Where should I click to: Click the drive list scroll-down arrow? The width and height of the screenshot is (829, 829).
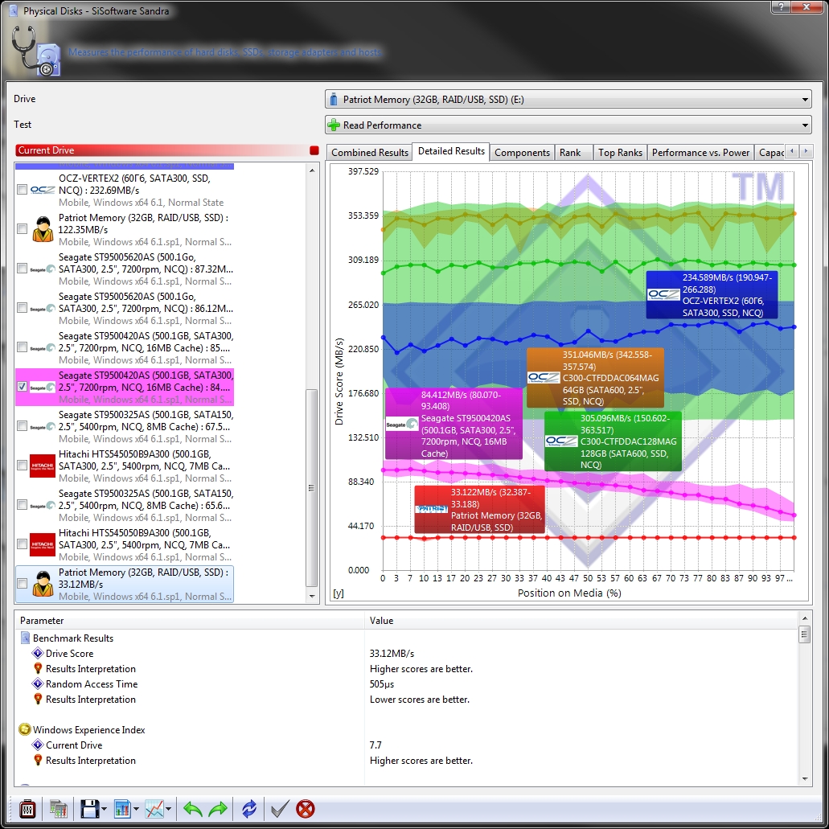[312, 597]
